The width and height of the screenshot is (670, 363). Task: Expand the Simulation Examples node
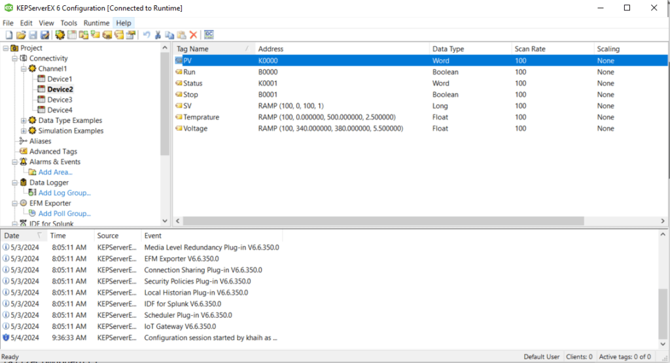24,131
